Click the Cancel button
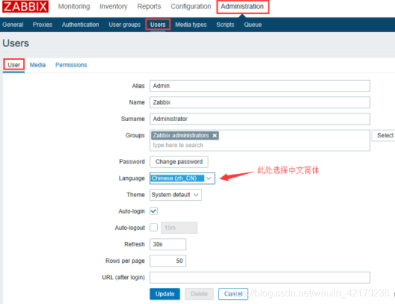Image resolution: width=395 pixels, height=304 pixels. click(233, 294)
